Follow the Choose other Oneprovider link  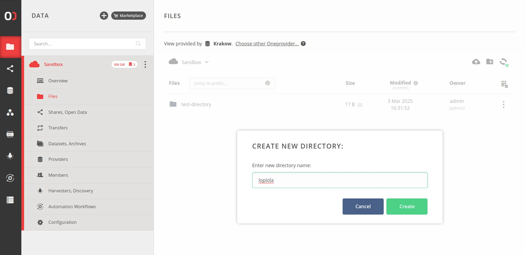tap(267, 44)
